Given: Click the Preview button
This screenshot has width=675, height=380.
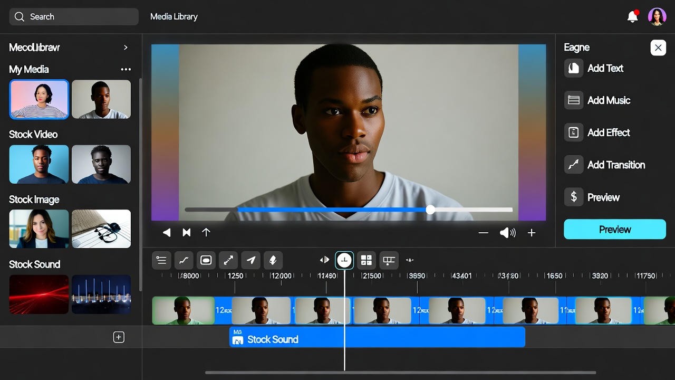Looking at the screenshot, I should coord(614,229).
